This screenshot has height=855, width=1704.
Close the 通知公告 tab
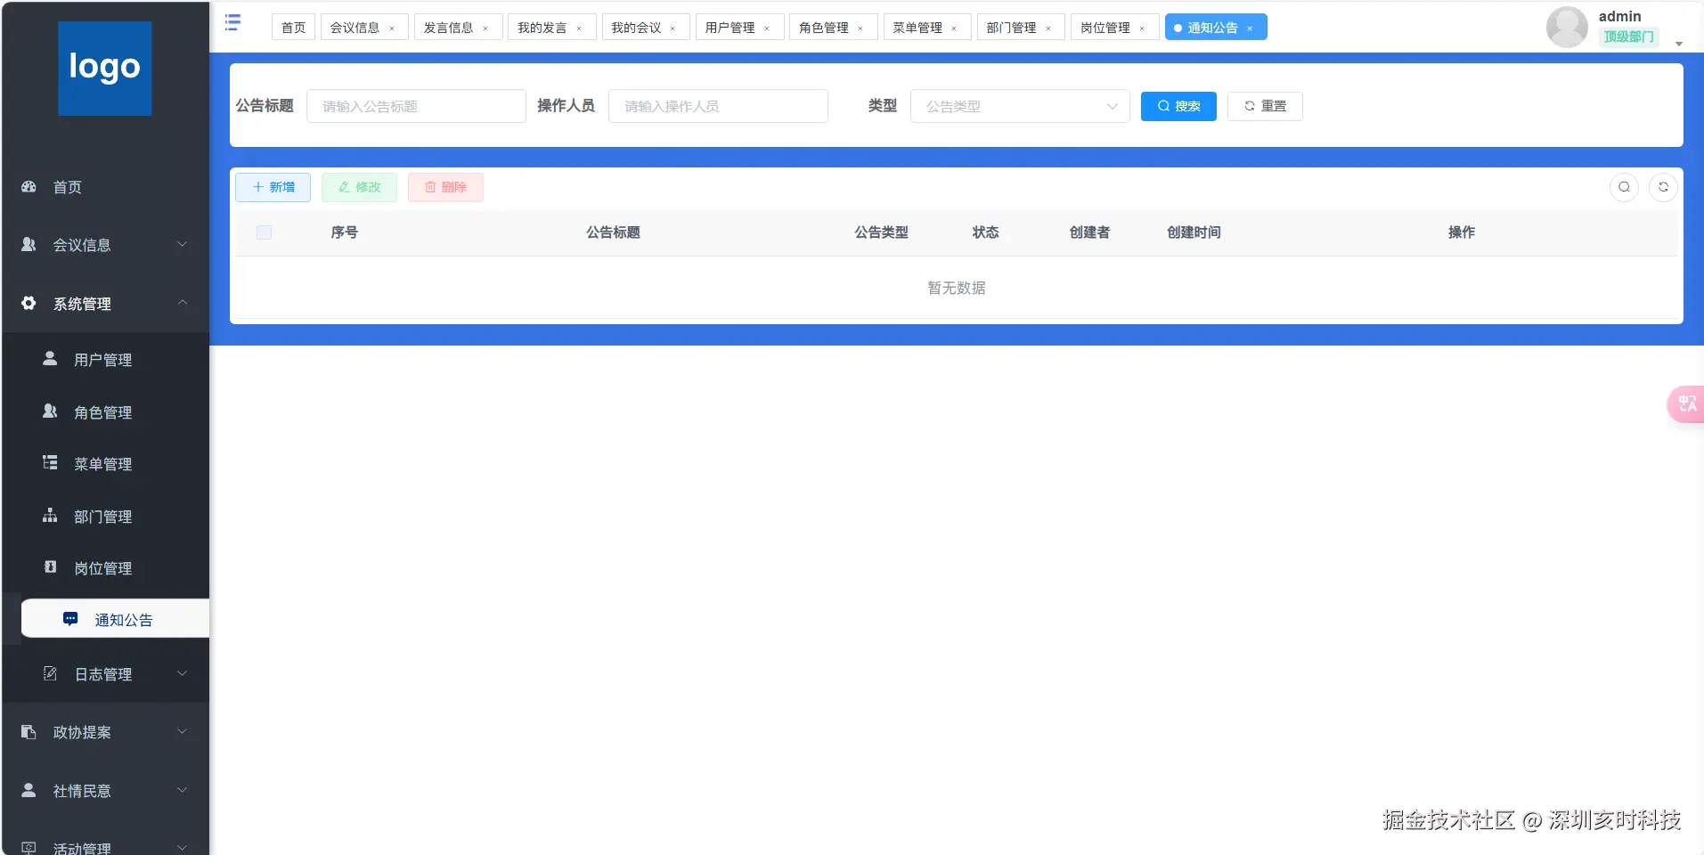[x=1250, y=28]
